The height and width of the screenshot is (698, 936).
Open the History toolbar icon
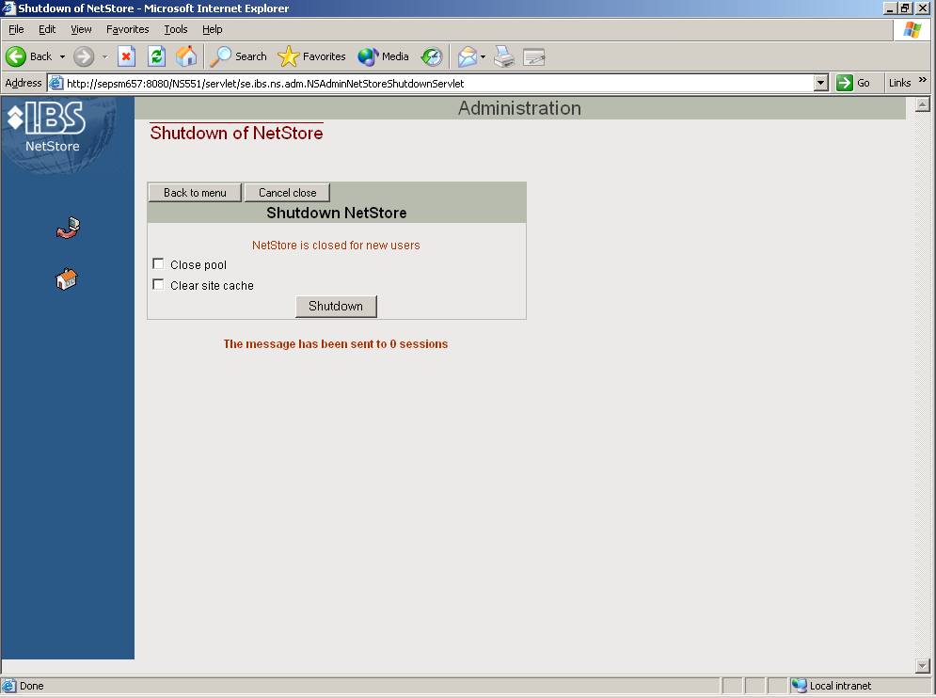pos(432,56)
